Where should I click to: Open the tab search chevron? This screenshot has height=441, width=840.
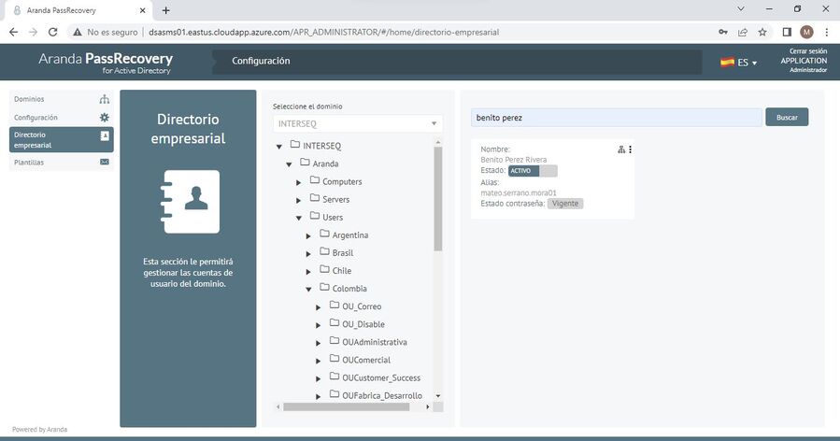pos(741,9)
